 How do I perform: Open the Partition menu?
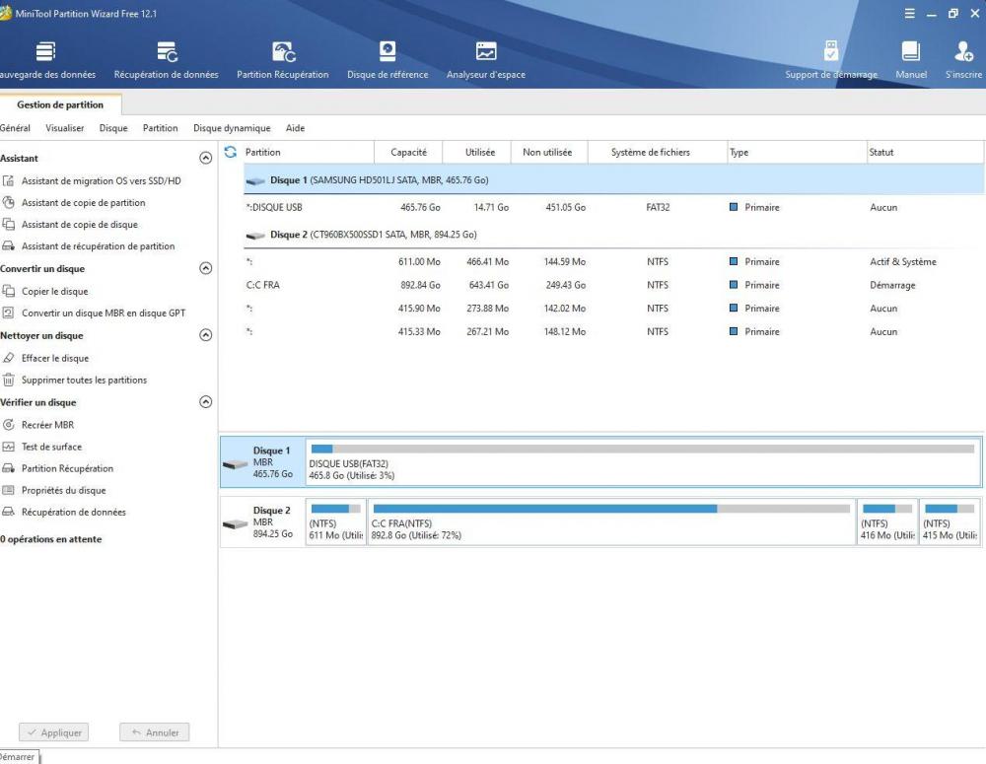(160, 128)
